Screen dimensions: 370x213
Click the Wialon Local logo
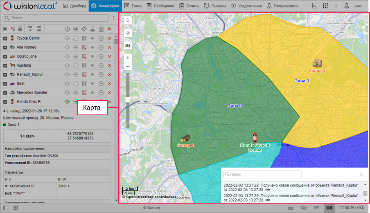(x=30, y=6)
